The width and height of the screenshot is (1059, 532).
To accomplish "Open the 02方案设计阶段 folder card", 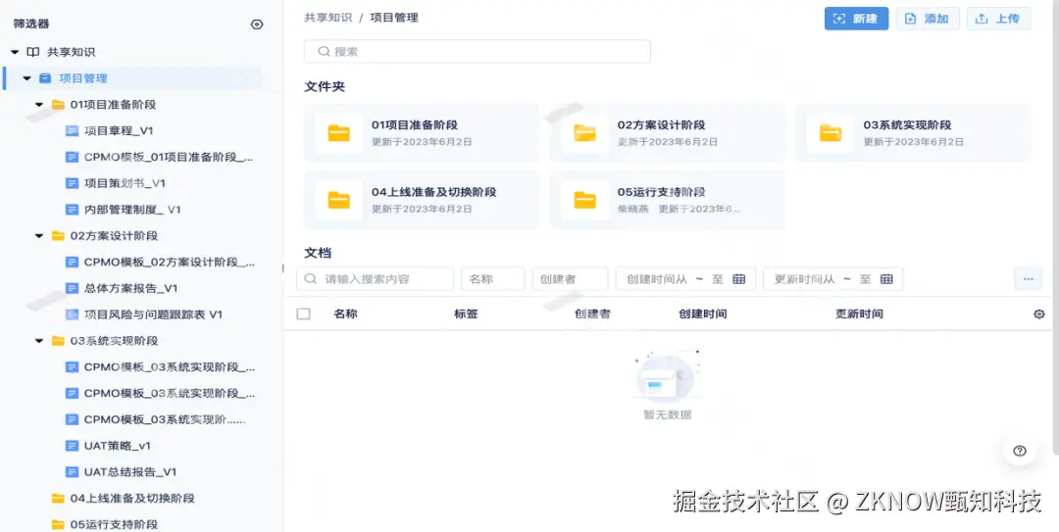I will tap(668, 132).
